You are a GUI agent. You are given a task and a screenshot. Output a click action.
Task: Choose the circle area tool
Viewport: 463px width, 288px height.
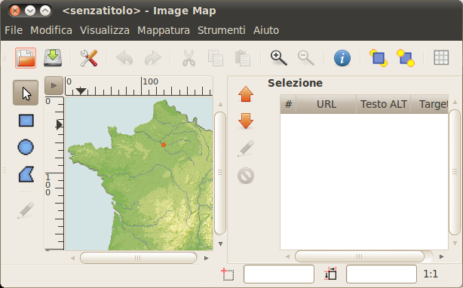(x=26, y=147)
